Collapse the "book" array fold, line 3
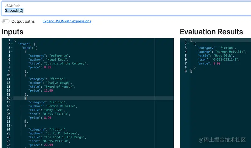This screenshot has width=251, height=148. [12, 48]
